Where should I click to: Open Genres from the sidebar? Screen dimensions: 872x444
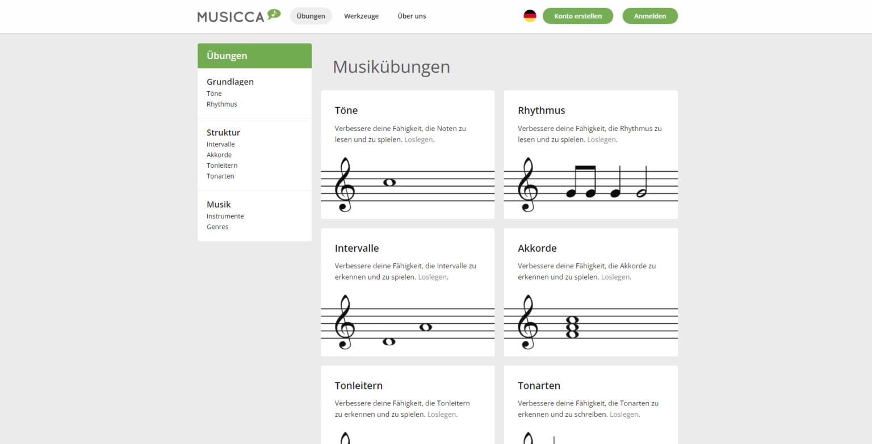tap(217, 227)
